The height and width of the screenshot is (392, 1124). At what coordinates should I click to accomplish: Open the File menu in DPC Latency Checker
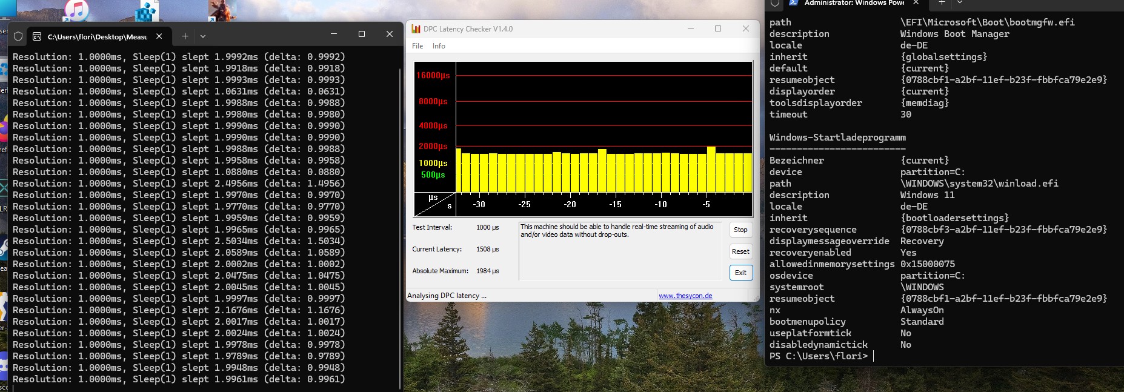(417, 46)
